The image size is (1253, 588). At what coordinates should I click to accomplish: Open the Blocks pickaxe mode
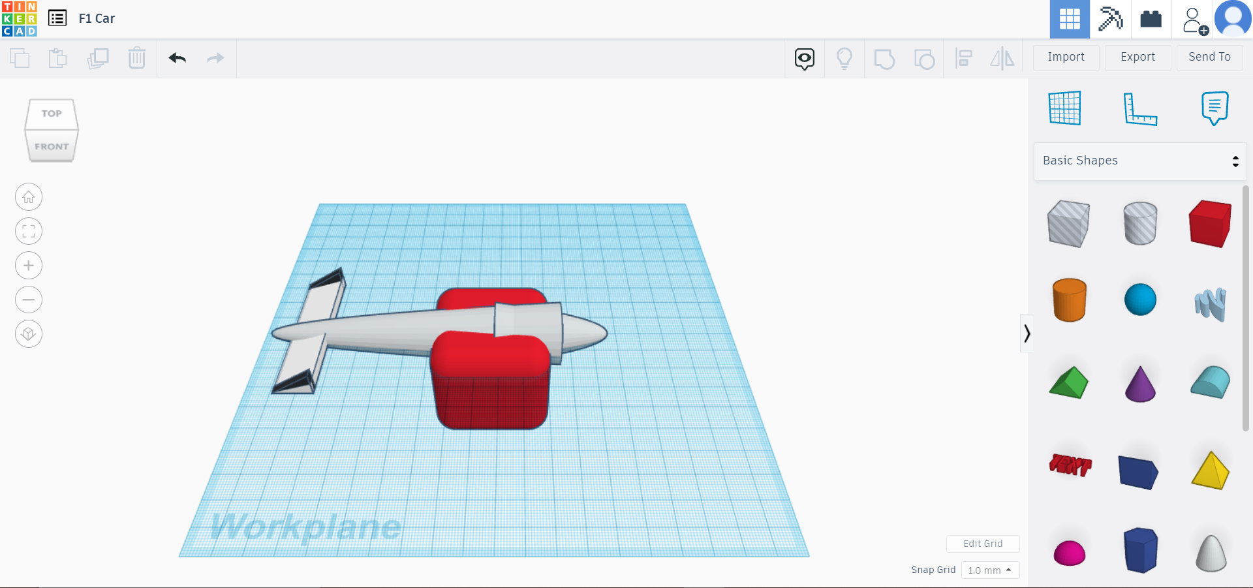coord(1110,19)
